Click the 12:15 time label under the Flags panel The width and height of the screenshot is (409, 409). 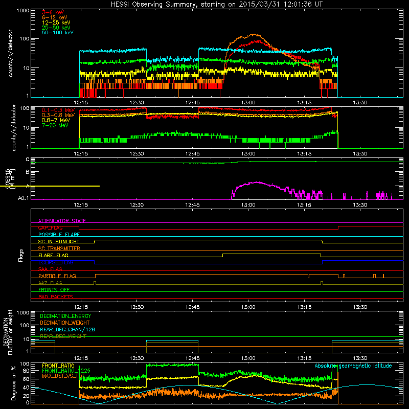tap(81, 307)
